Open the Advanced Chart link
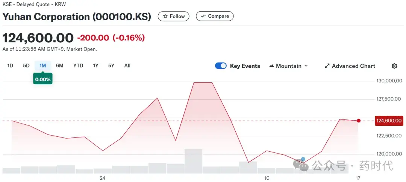This screenshot has width=406, height=182. tap(353, 66)
